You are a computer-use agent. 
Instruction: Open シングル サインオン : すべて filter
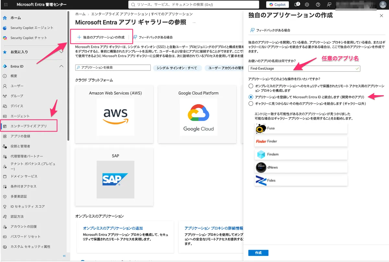click(177, 68)
